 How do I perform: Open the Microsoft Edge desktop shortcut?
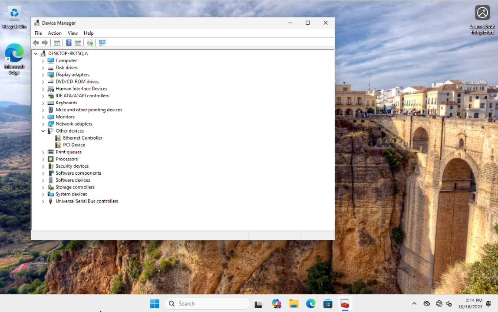click(x=14, y=59)
